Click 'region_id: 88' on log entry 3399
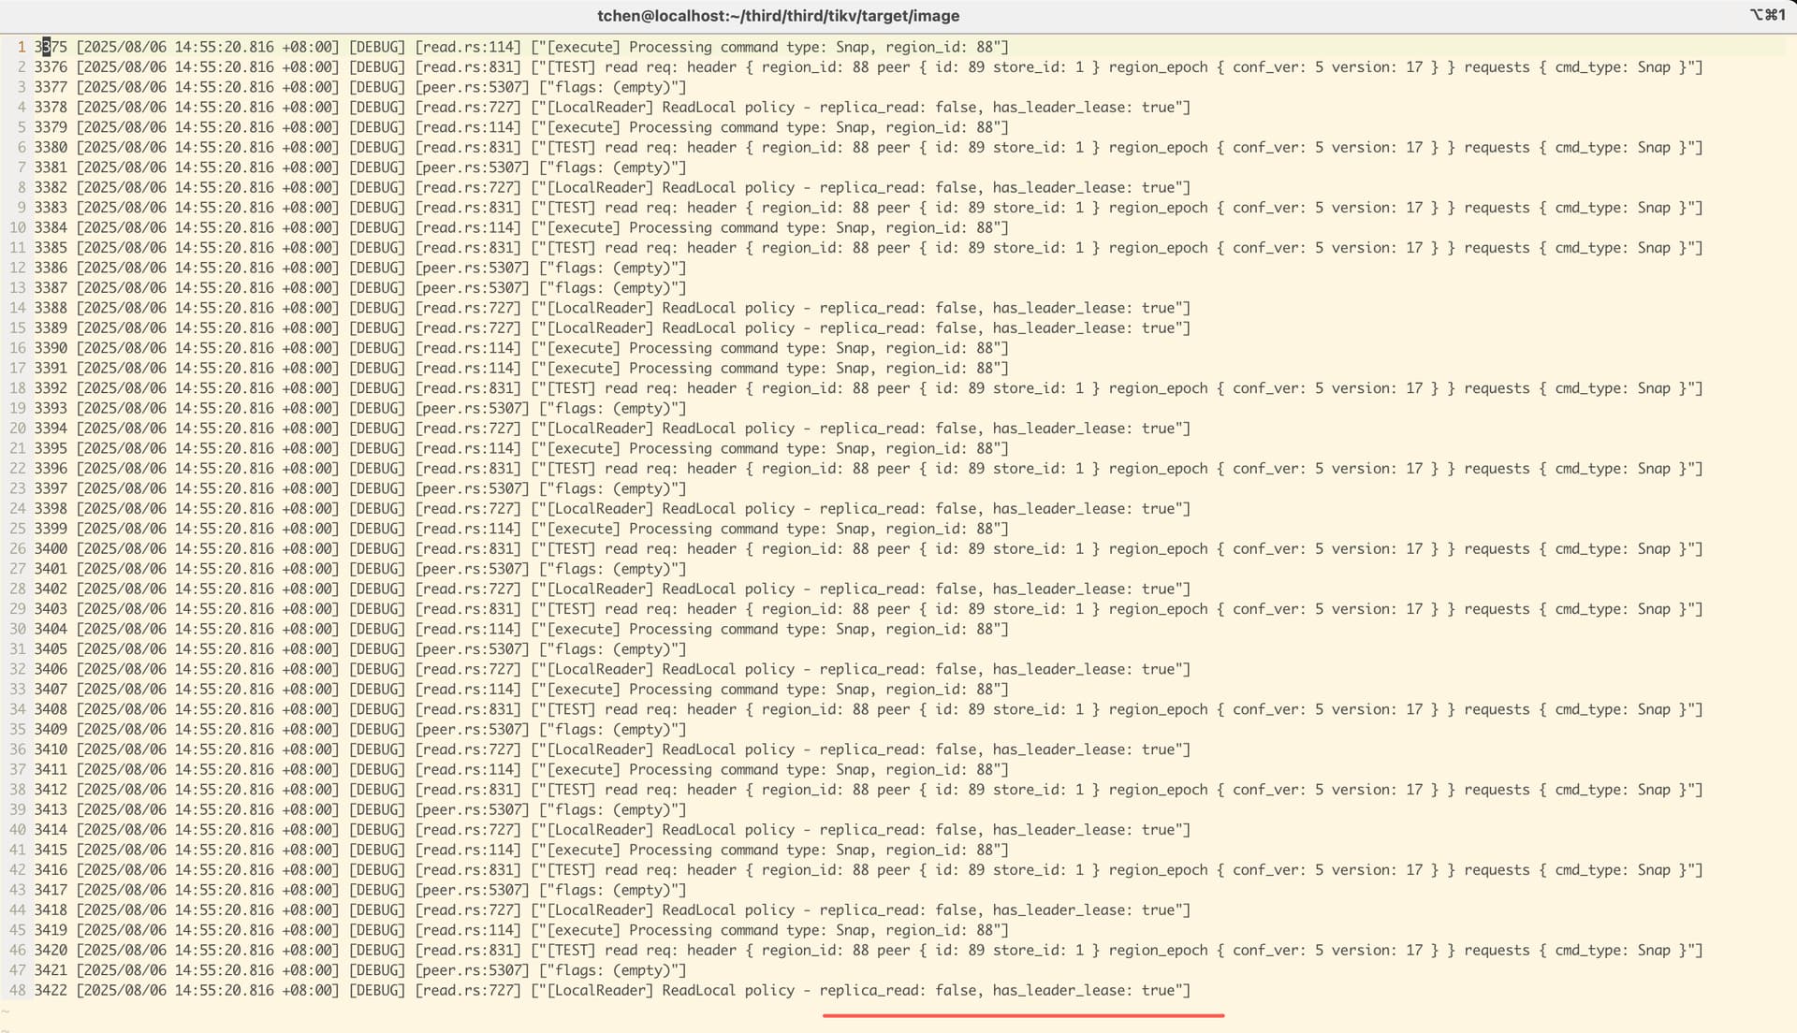Screen dimensions: 1797x1033 click(x=939, y=529)
